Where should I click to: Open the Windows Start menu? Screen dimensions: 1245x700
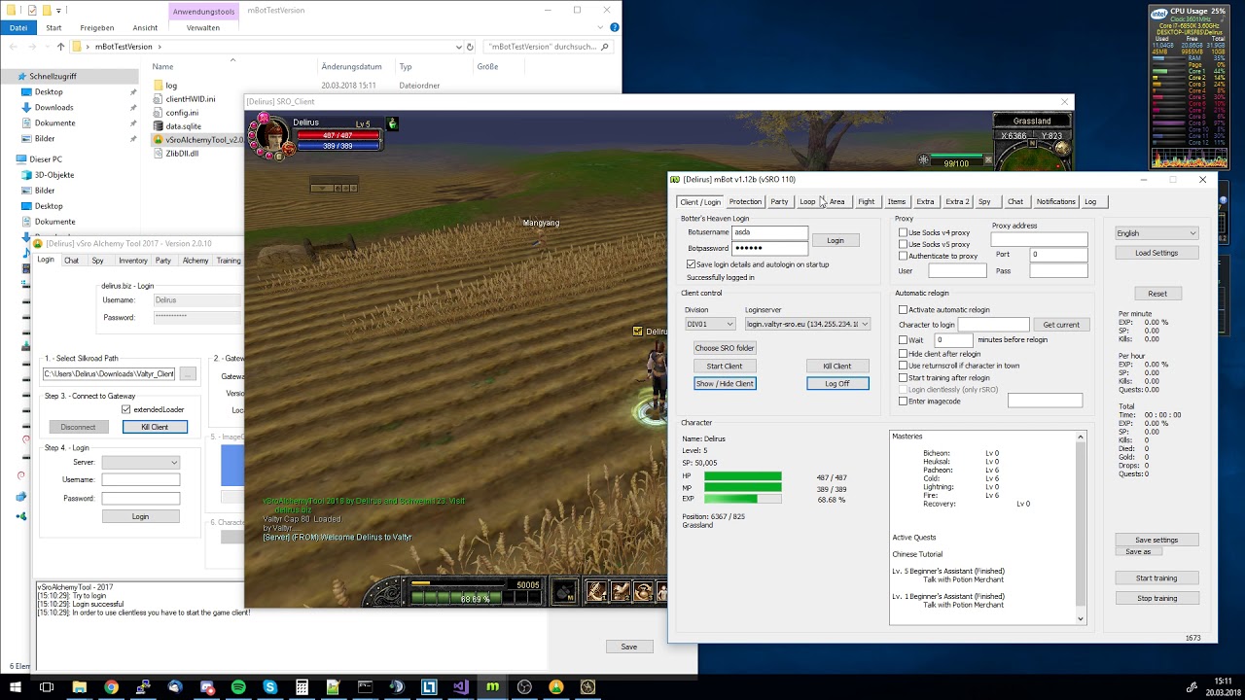pos(16,687)
